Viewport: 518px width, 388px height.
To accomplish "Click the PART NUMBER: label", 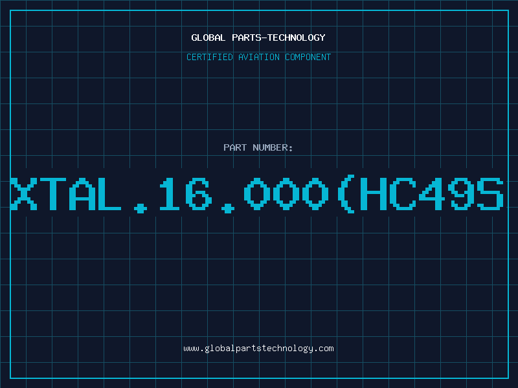I will (x=258, y=147).
